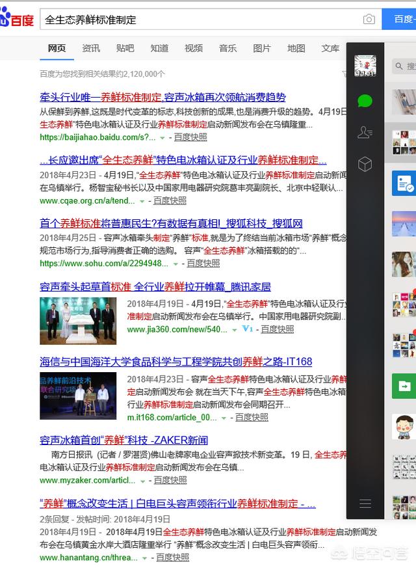The height and width of the screenshot is (568, 416).
Task: Open 百度快照 for the sohu.com result
Action: click(203, 264)
